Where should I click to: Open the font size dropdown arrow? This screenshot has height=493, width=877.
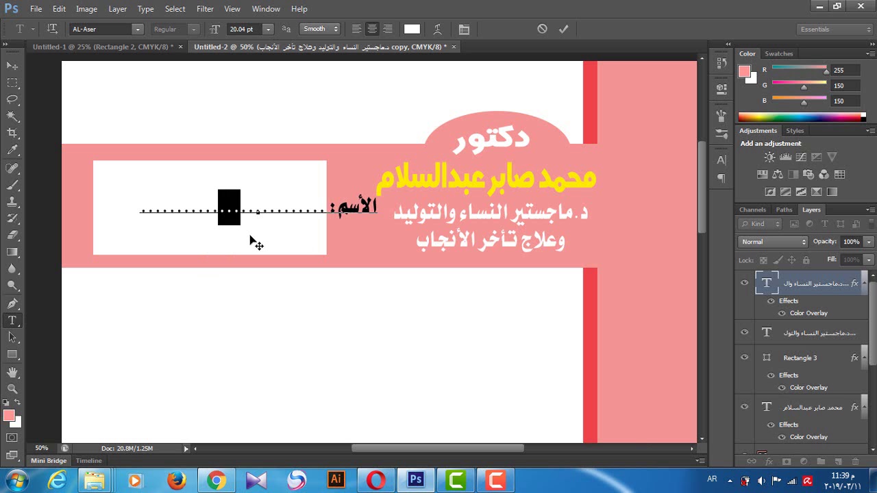[268, 29]
